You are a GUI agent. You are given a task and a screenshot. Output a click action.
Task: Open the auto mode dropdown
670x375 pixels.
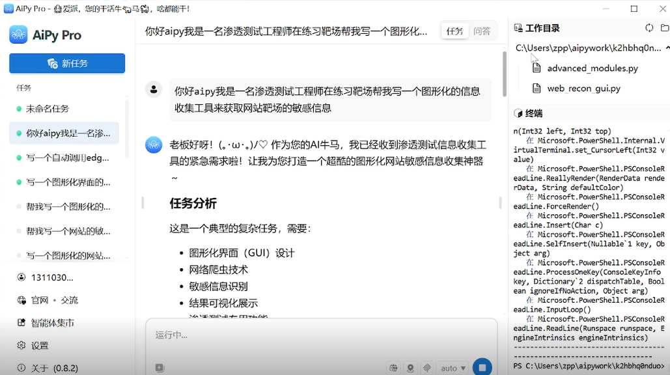[453, 368]
